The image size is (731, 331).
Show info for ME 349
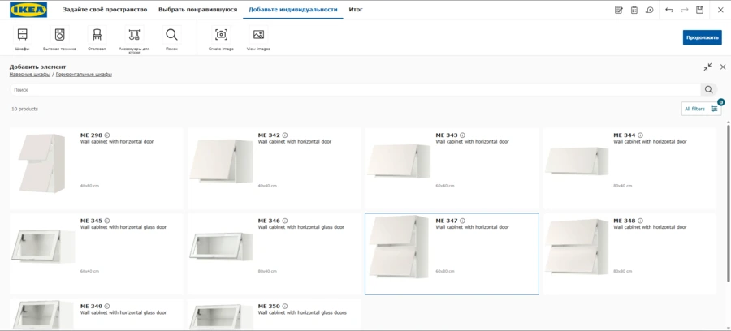pyautogui.click(x=107, y=307)
